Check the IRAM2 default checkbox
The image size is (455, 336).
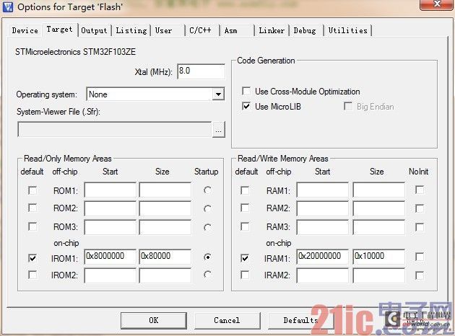245,275
